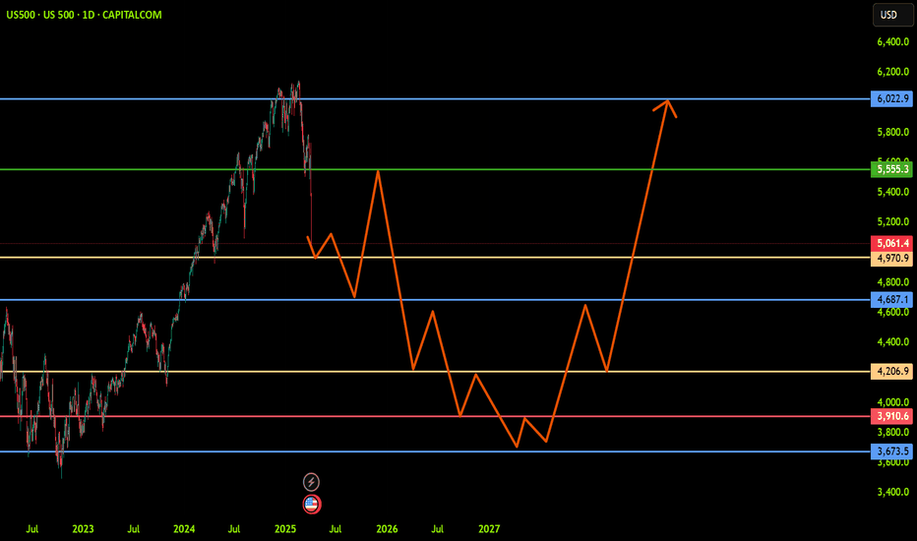
Task: Select the 6,022.9 blue price label
Action: point(891,98)
